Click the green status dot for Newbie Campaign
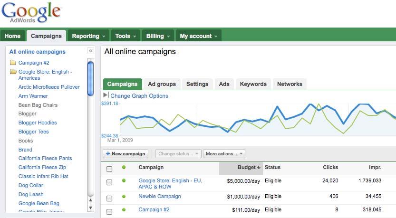Viewport: 396px width, 218px height. click(124, 196)
